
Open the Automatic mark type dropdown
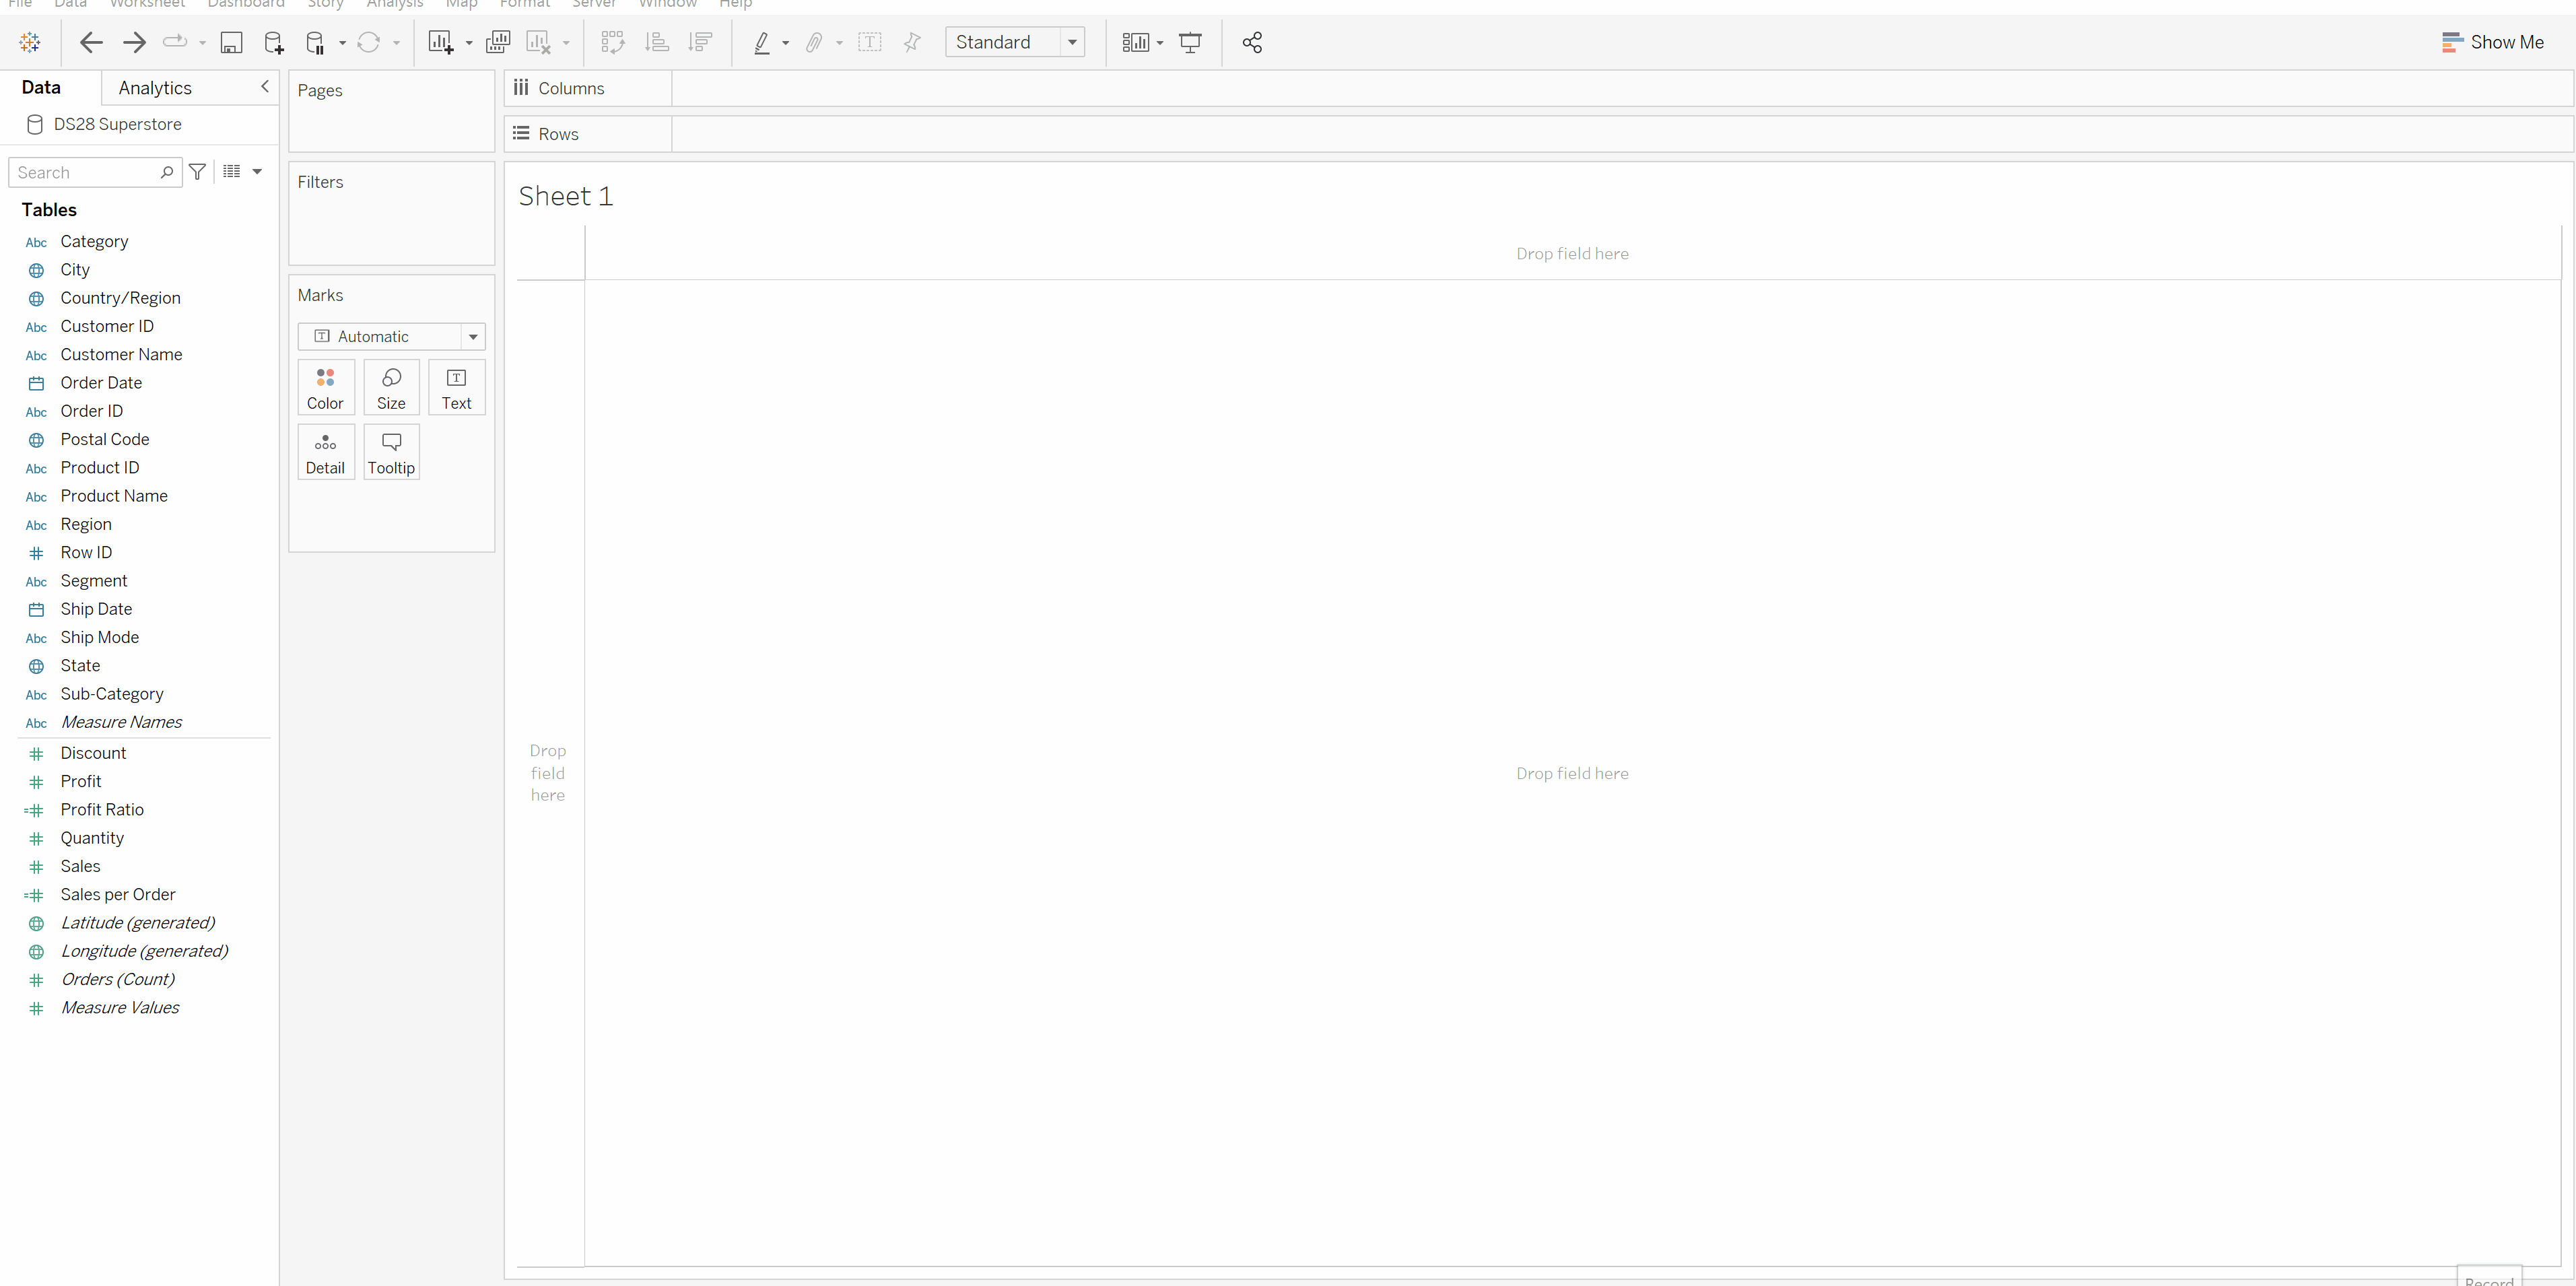click(473, 337)
